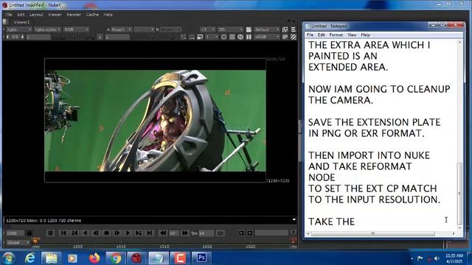Open the wipe mode dropdown between A and B
Screen dimensions: 472x265
[144, 29]
